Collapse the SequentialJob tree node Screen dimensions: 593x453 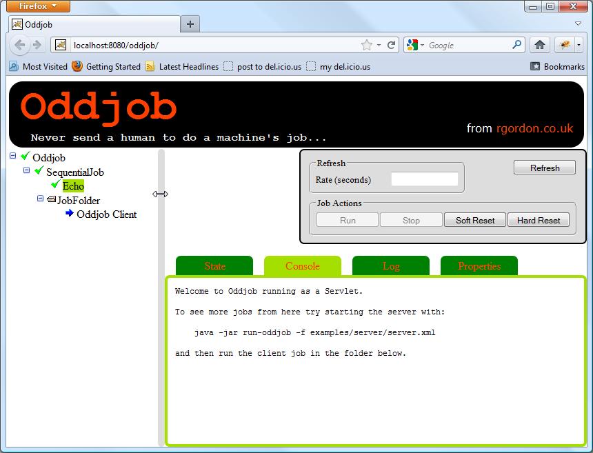[x=26, y=170]
